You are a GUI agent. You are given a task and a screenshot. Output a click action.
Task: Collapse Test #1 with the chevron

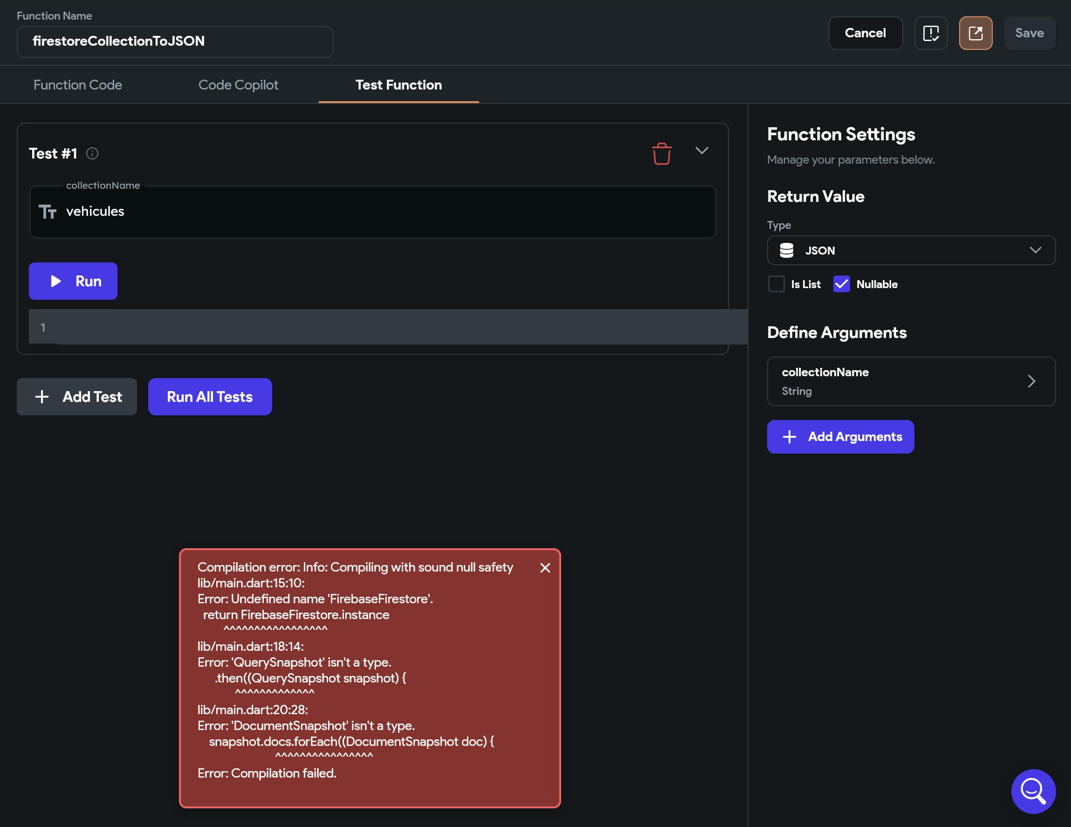click(702, 151)
